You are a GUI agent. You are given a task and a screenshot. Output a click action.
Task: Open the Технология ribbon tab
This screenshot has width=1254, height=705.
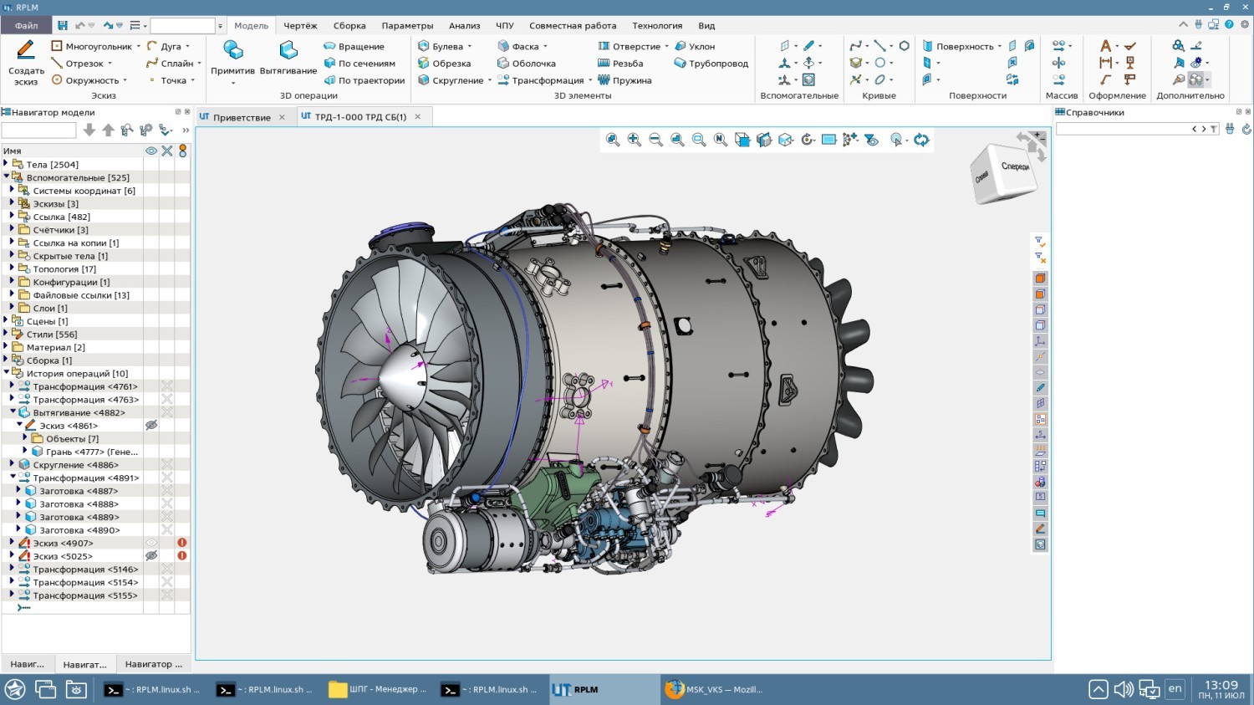[657, 26]
